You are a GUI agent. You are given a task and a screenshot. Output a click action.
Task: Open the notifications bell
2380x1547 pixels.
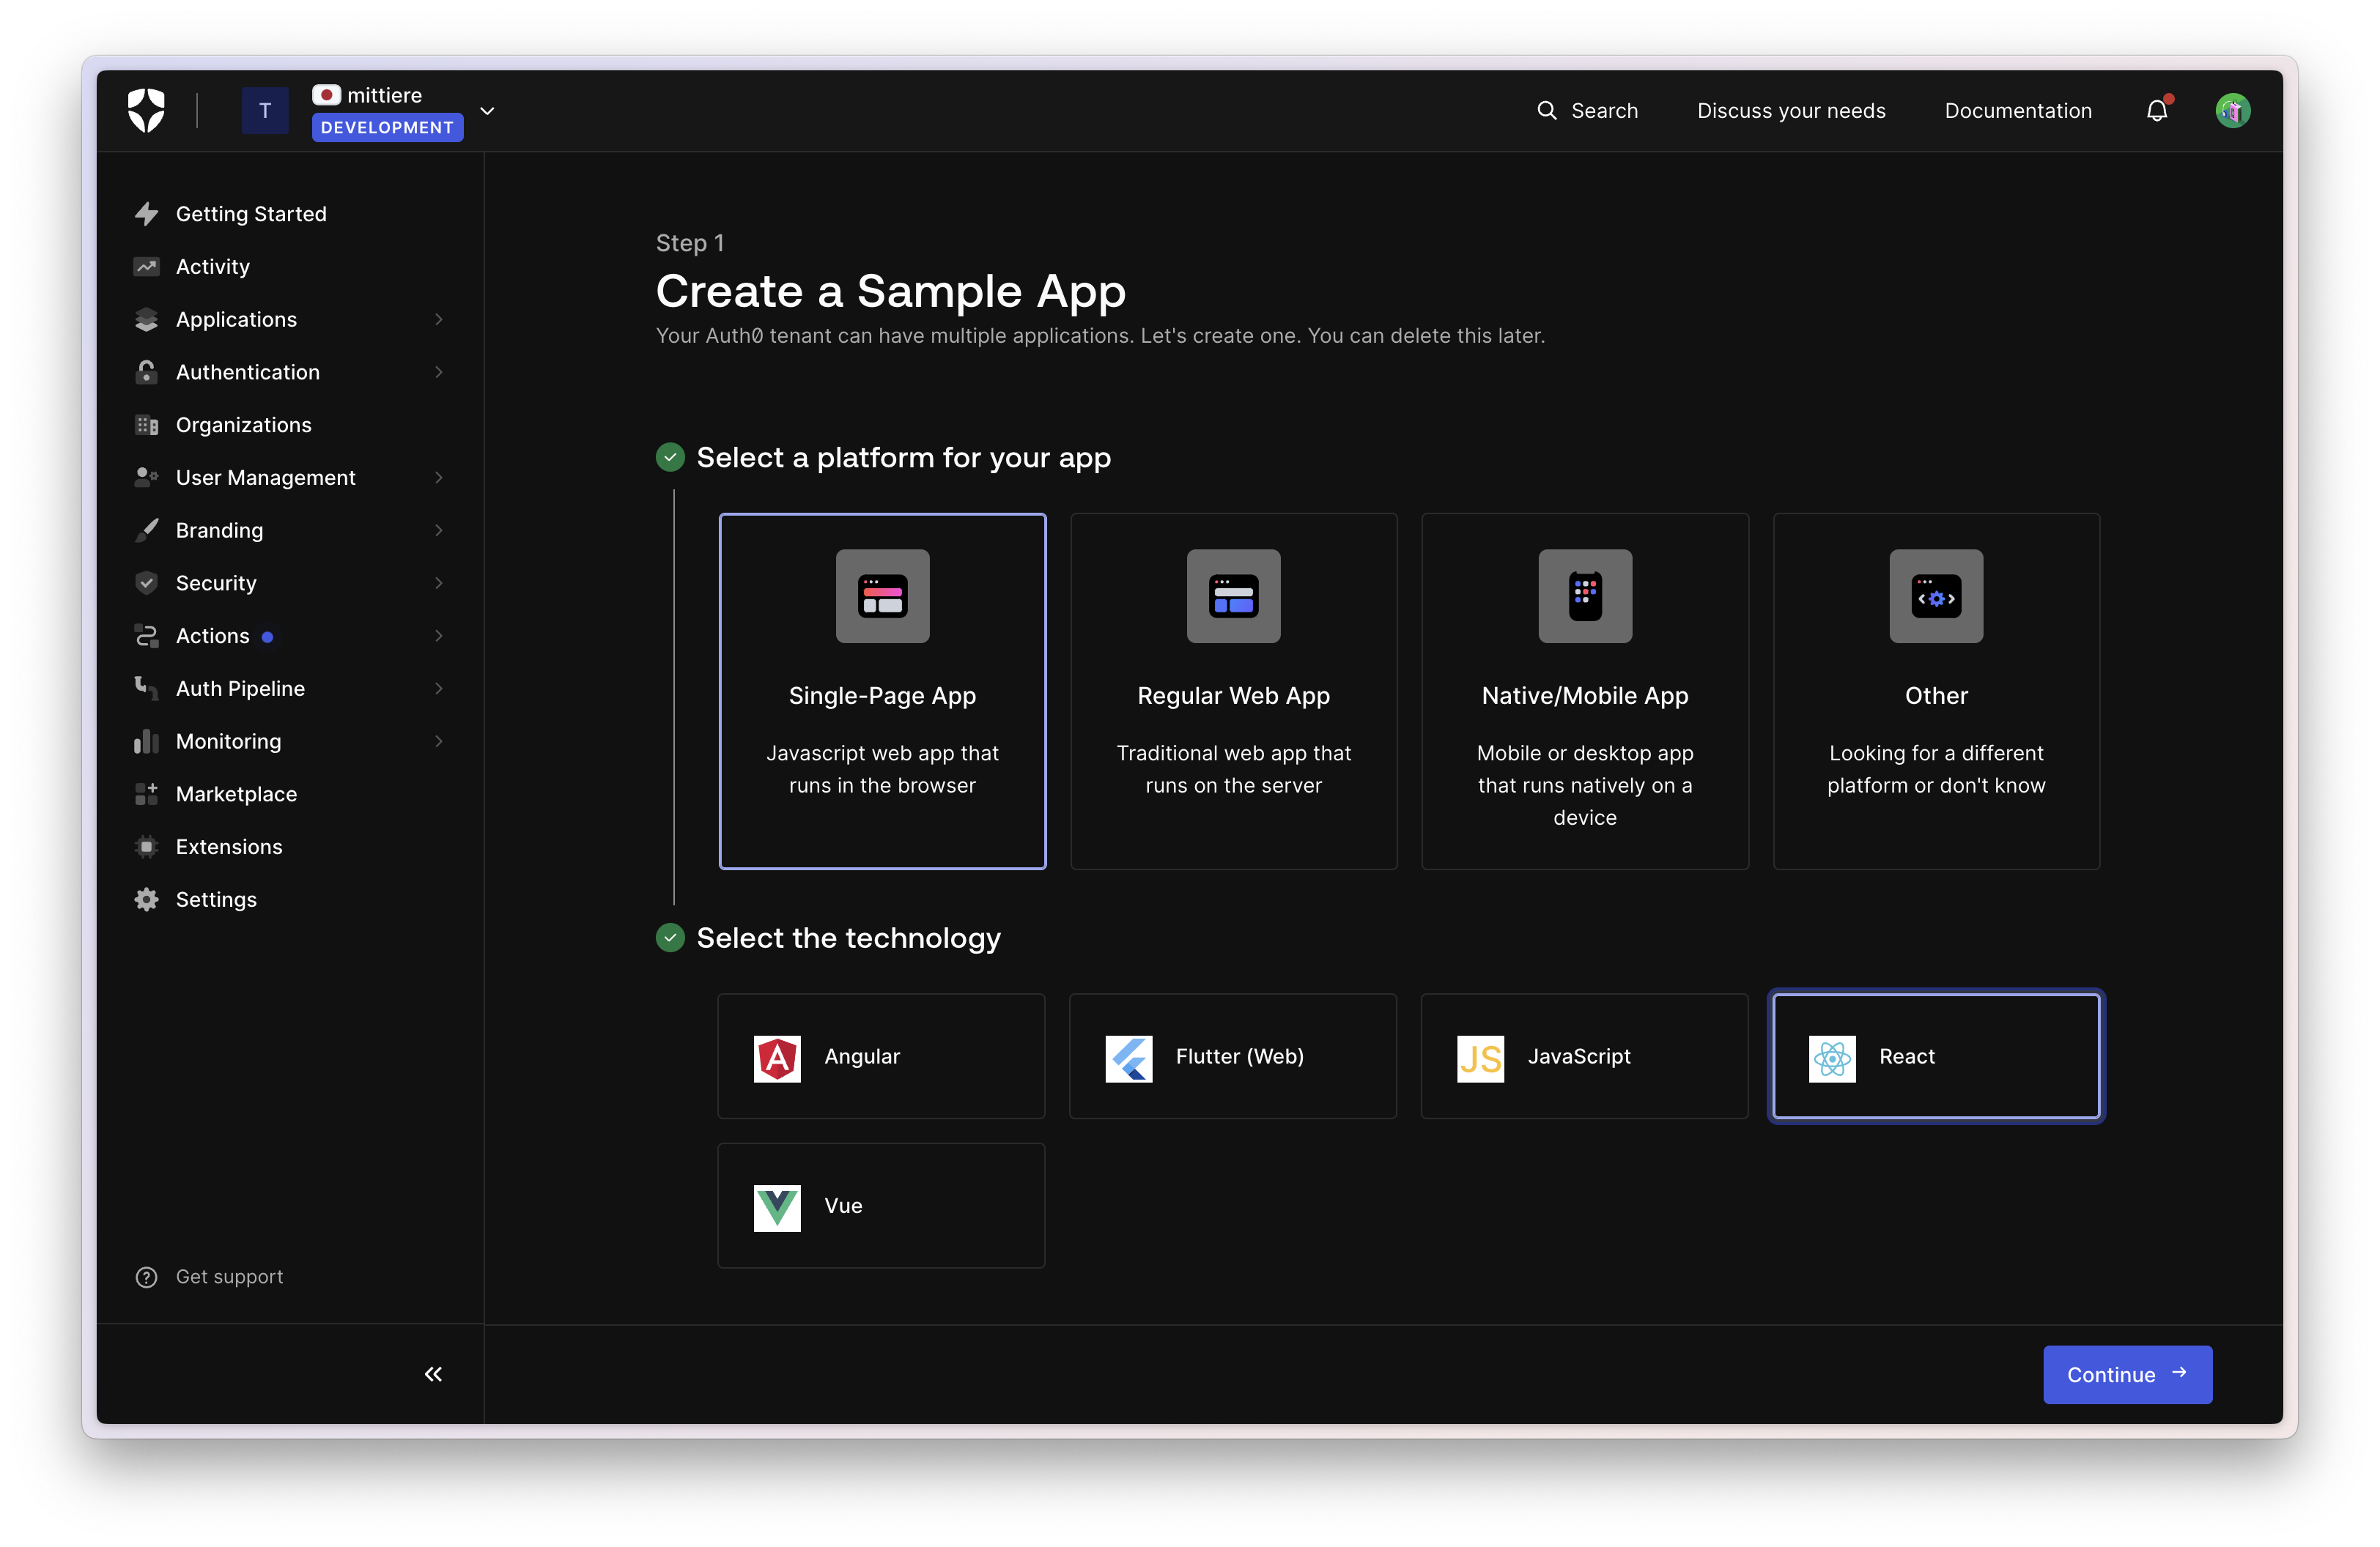(x=2156, y=111)
